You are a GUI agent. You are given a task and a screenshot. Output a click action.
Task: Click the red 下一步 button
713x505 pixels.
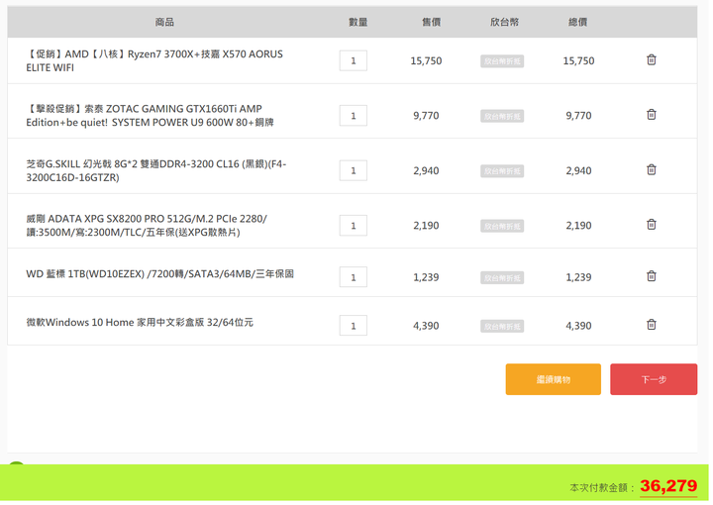[654, 379]
